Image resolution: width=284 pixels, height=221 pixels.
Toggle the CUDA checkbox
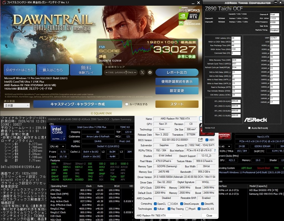tap(169, 204)
